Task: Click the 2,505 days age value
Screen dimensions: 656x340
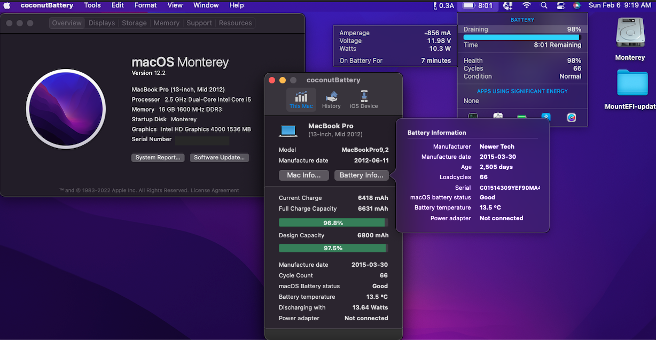Action: (x=496, y=167)
